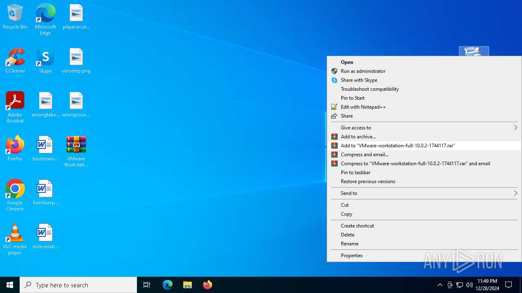Choose Edit with Notepad++

[424, 107]
